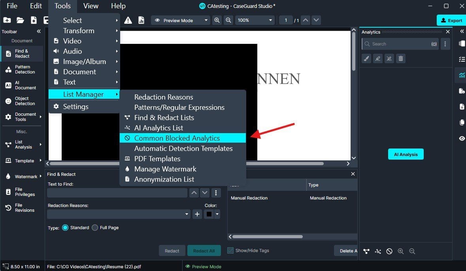Viewport: 466px width, 271px height.
Task: Click the Export button
Action: click(x=451, y=21)
